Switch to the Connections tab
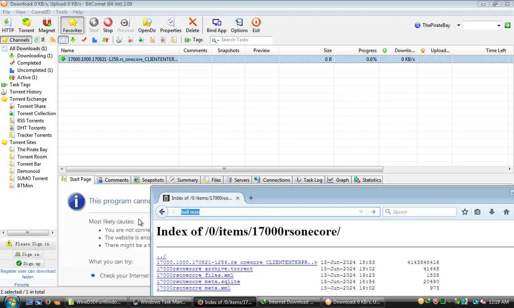Screen dimensions: 514x308 (x=272, y=180)
